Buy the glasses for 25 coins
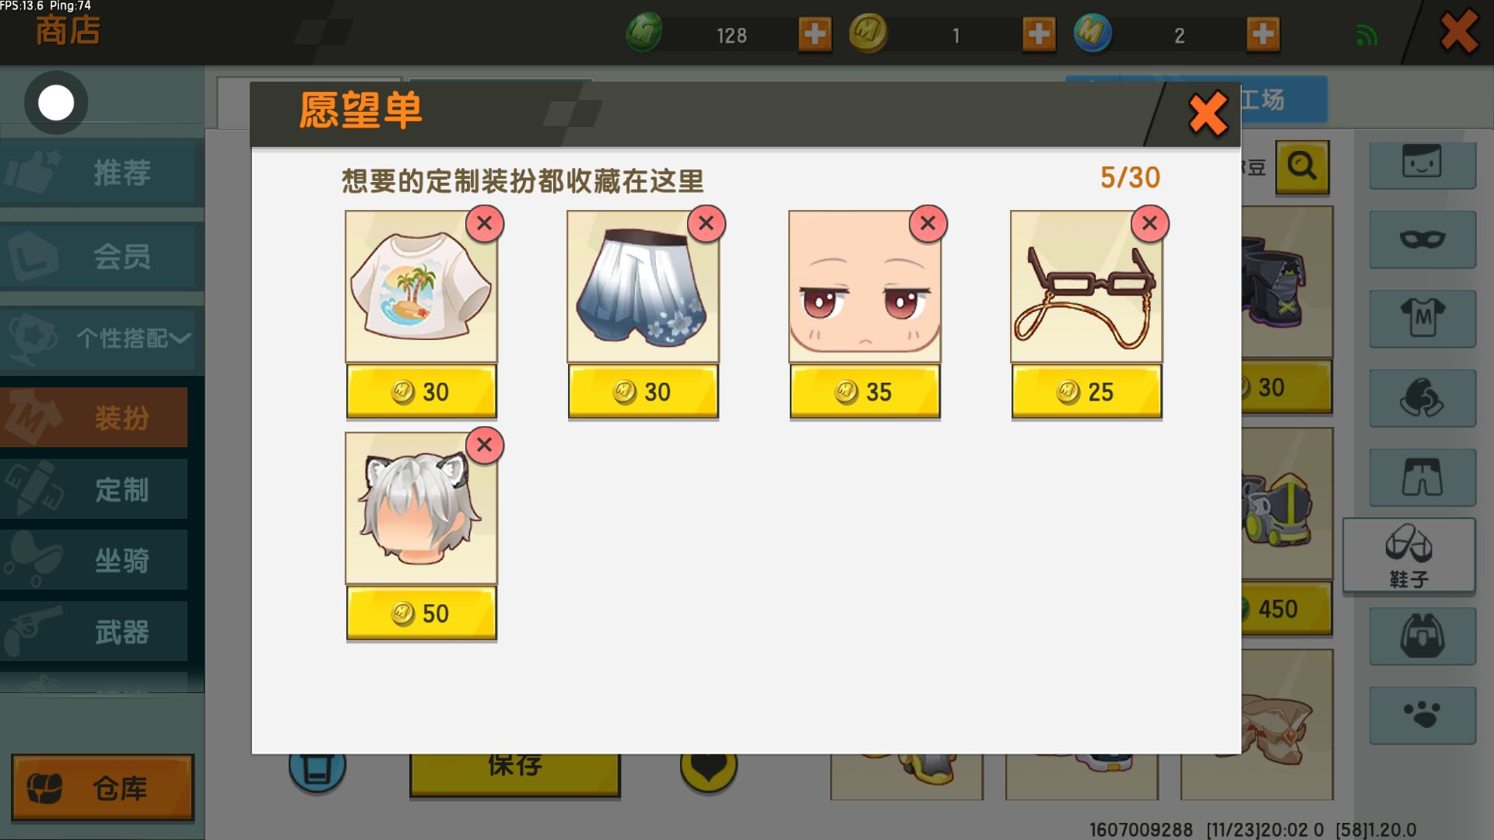This screenshot has height=840, width=1494. point(1086,392)
